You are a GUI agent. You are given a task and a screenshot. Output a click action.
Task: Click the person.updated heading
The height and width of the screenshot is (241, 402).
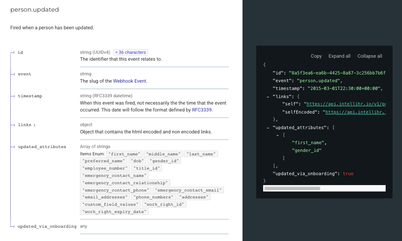[x=34, y=9]
